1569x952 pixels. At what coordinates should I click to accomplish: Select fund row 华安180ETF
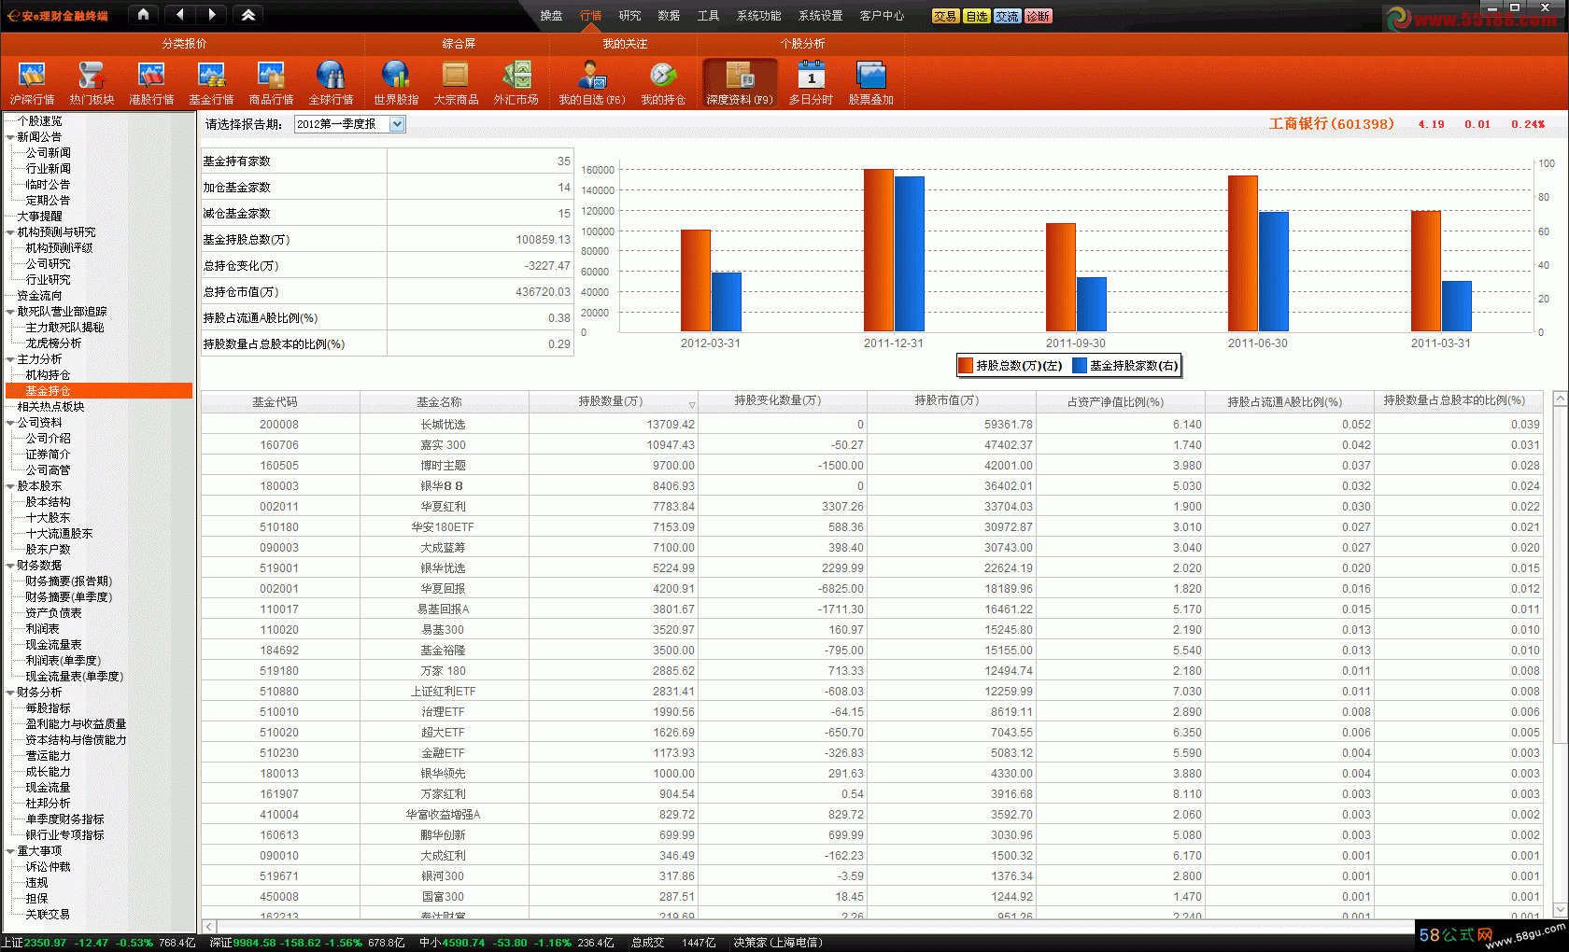pos(872,527)
